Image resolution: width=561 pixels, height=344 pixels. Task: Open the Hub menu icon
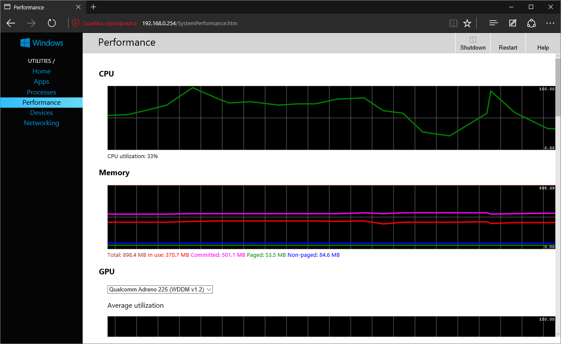point(493,23)
